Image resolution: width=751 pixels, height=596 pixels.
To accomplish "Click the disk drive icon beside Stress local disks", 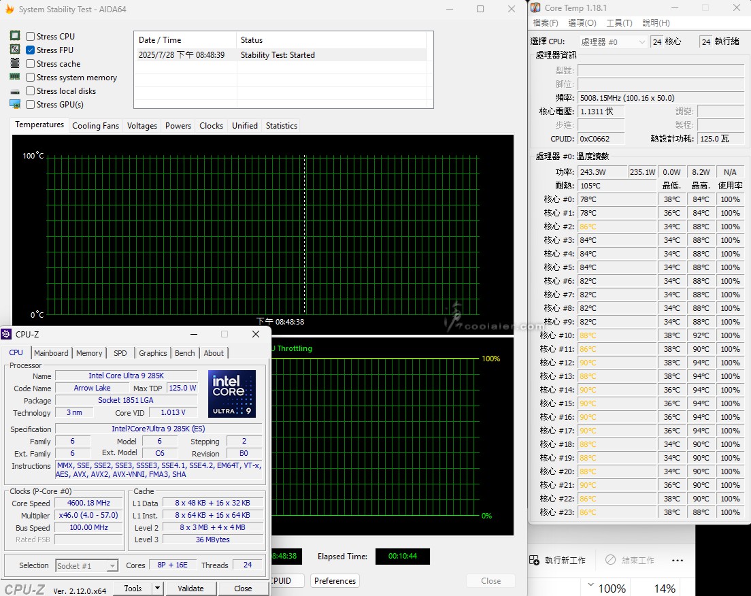I will click(x=15, y=91).
